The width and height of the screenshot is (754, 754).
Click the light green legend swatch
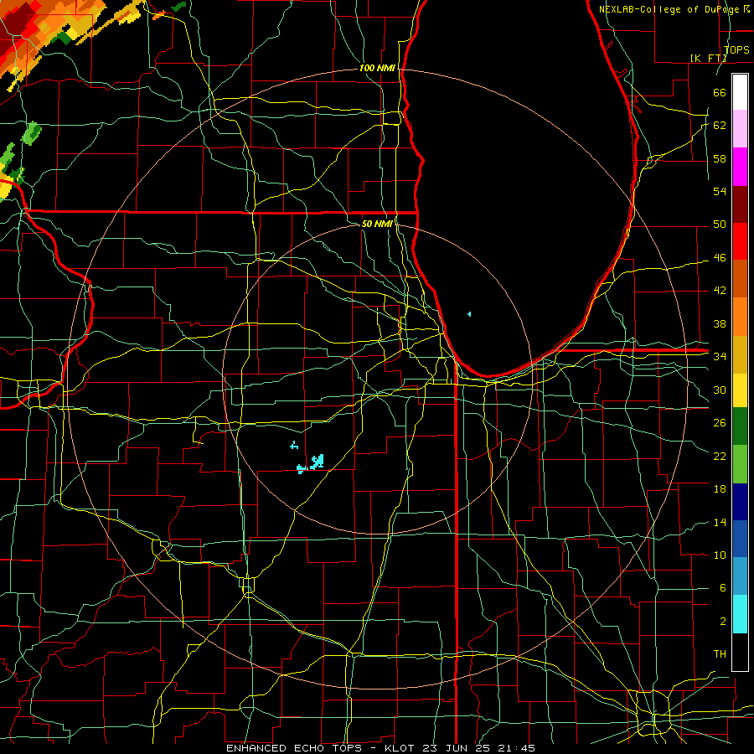click(x=740, y=463)
